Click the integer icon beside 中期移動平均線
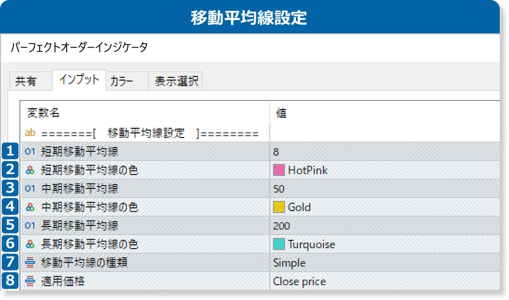 click(30, 188)
